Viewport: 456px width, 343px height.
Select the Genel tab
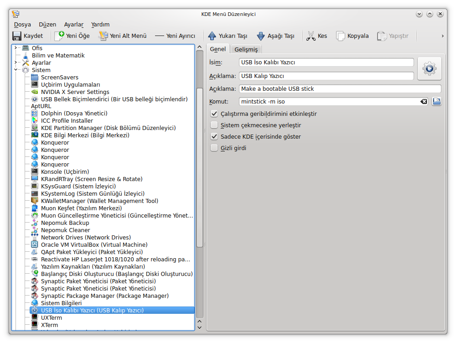(x=218, y=49)
